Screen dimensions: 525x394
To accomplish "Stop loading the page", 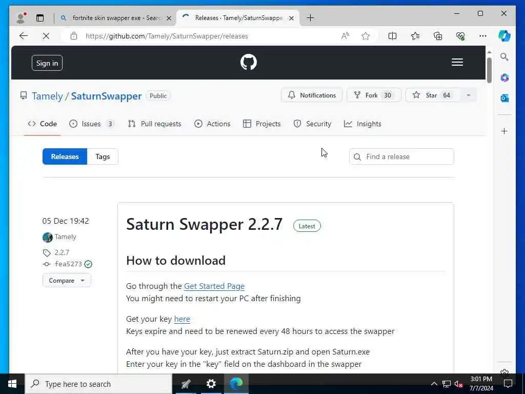I will pos(46,36).
